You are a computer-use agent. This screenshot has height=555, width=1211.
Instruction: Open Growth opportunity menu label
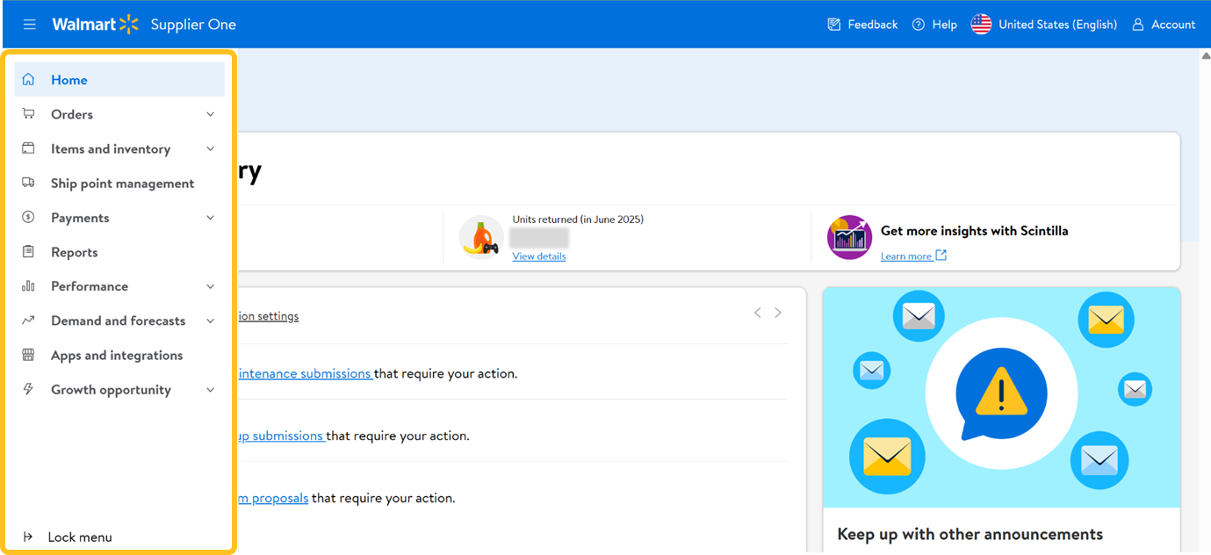click(x=111, y=390)
